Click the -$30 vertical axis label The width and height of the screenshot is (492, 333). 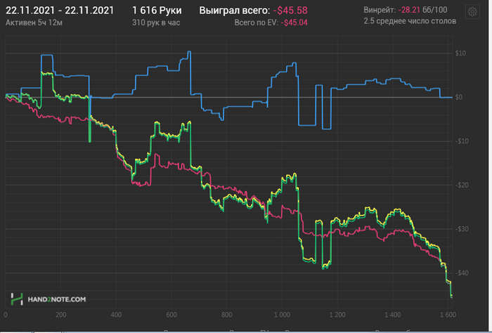[x=460, y=229]
